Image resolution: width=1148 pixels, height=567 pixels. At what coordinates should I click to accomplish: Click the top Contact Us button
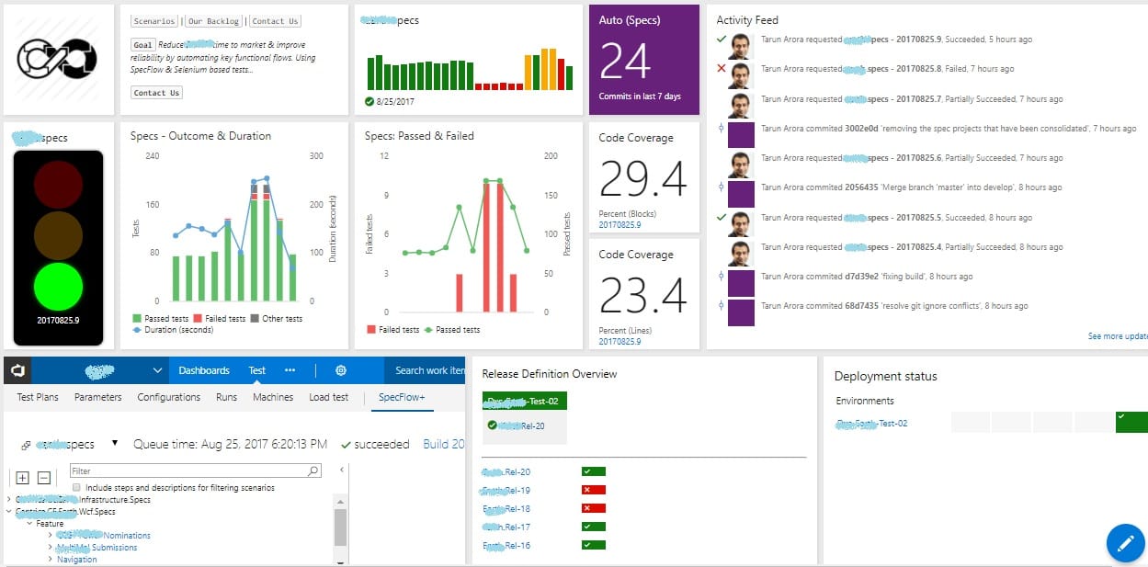coord(275,21)
